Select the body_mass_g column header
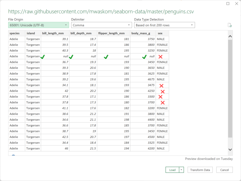The image size is (241, 181). coord(143,33)
